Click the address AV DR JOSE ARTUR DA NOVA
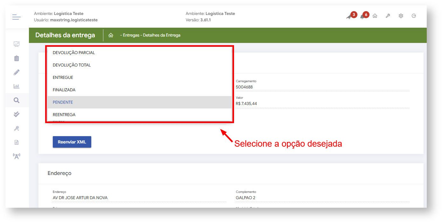Viewport: 442px width, 223px height. click(80, 198)
